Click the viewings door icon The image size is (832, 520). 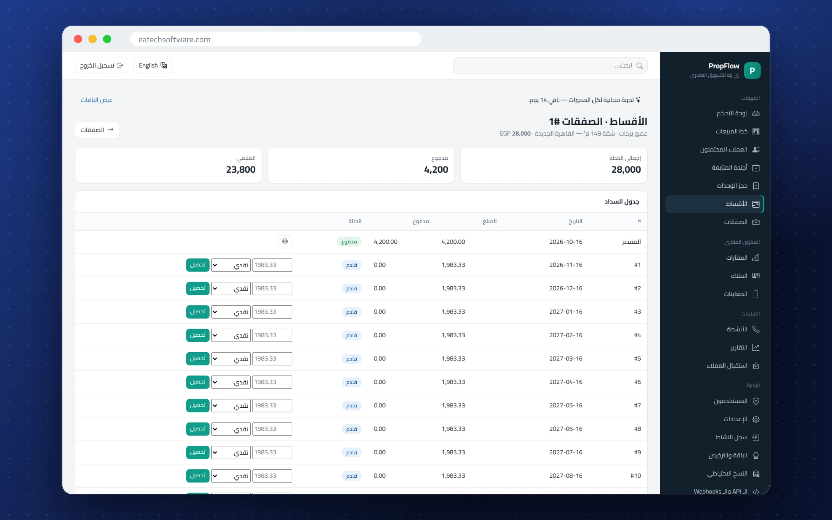point(756,294)
